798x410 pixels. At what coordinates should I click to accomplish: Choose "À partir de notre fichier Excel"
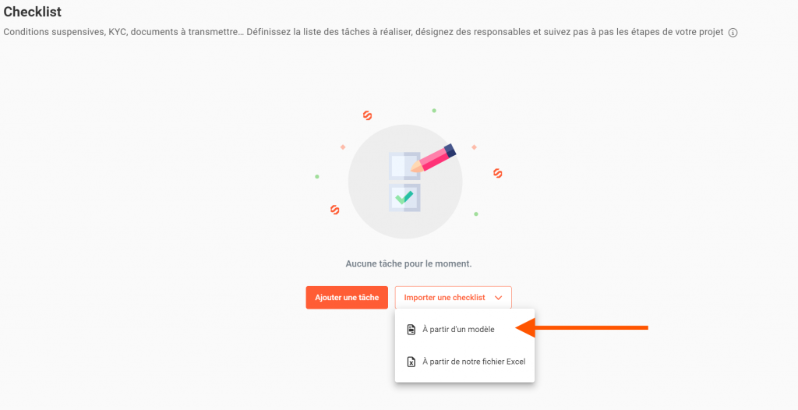pyautogui.click(x=474, y=362)
